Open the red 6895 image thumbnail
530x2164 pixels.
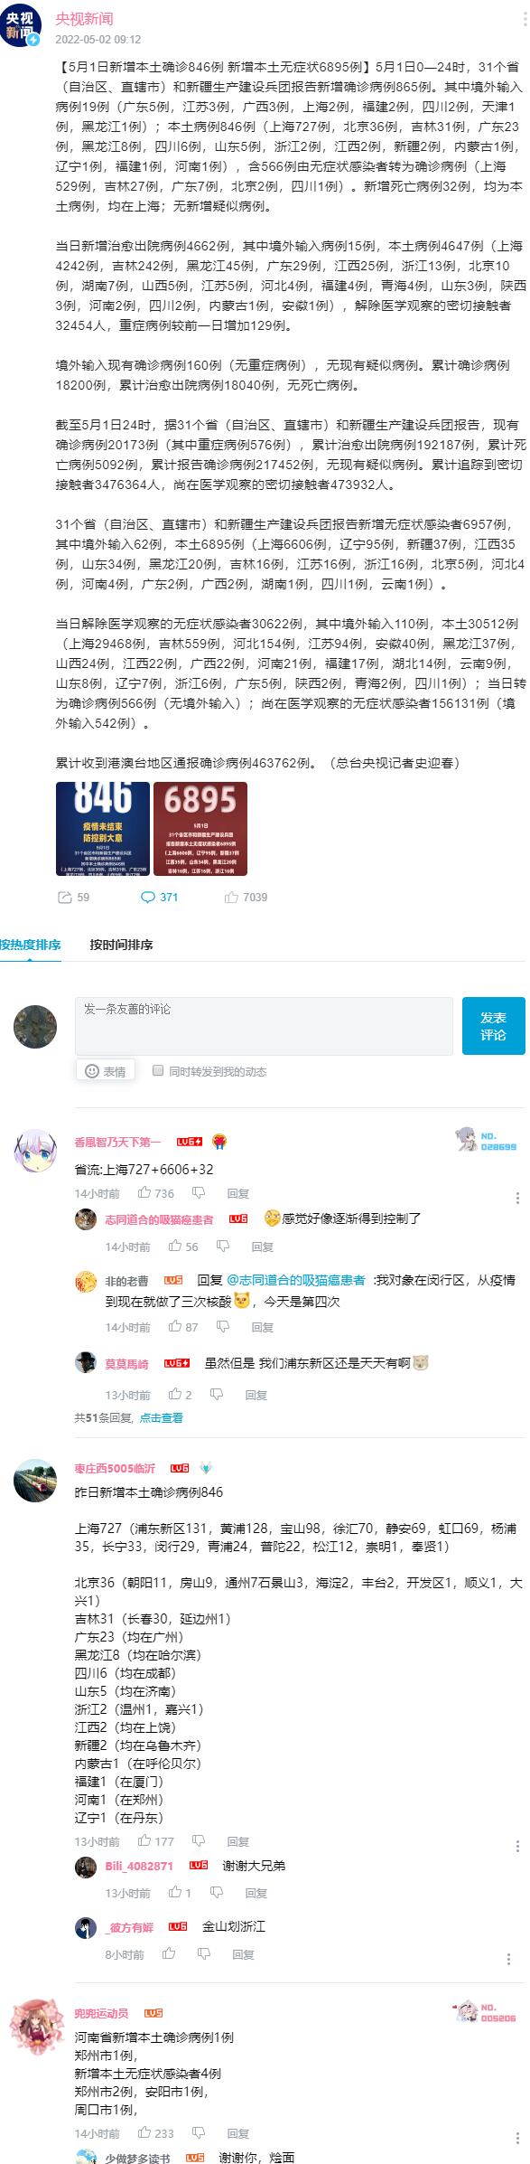pyautogui.click(x=200, y=829)
